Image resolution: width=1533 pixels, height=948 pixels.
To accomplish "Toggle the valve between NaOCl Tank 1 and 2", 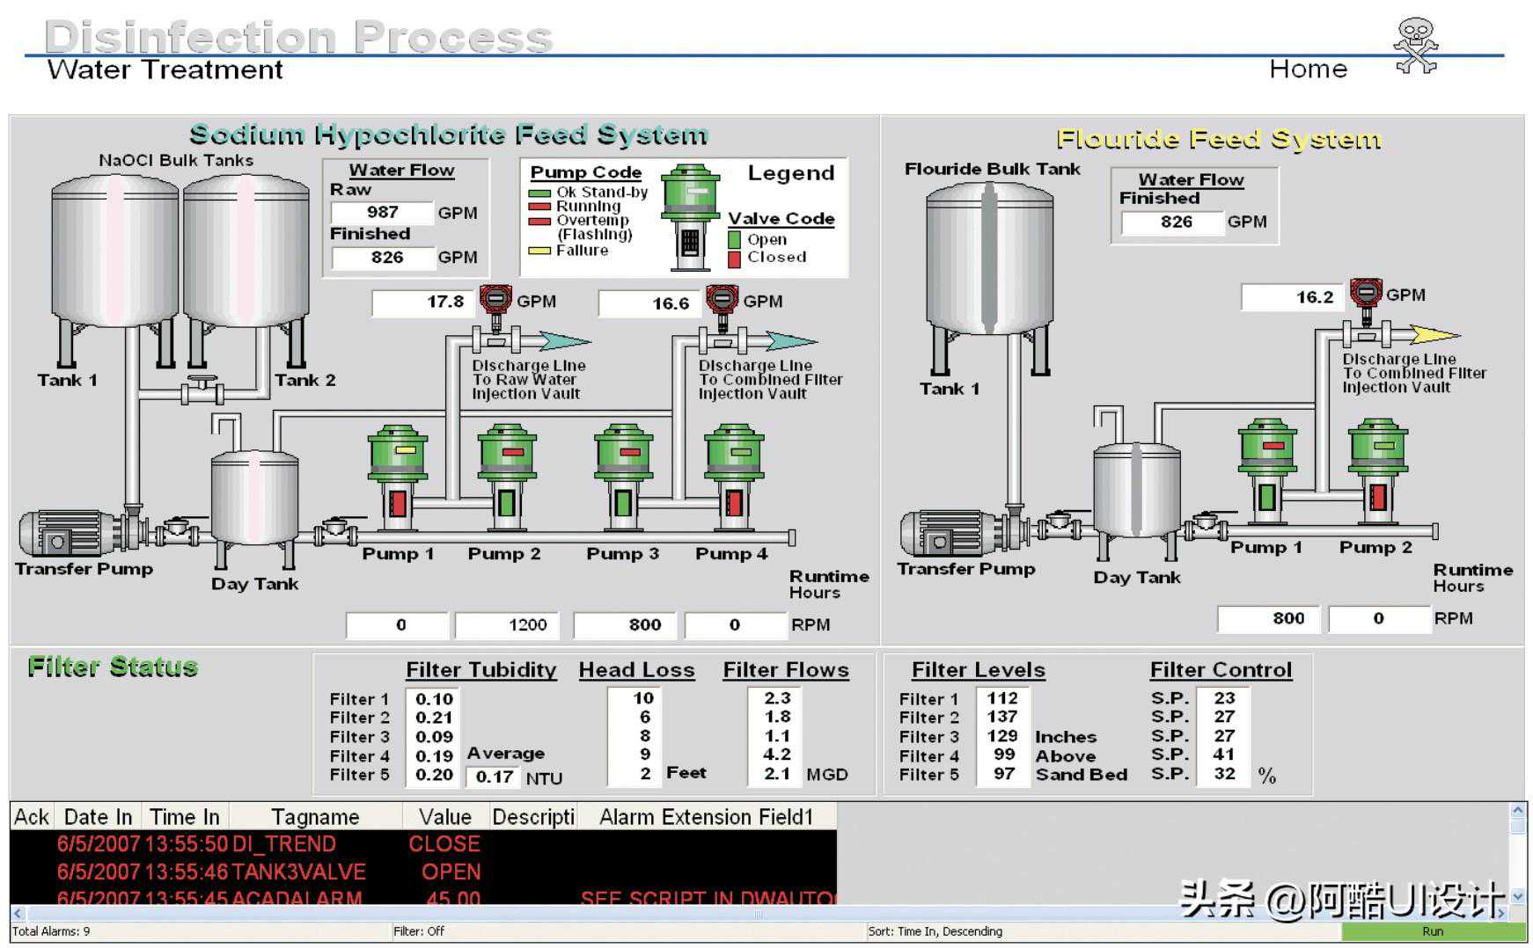I will coord(202,389).
